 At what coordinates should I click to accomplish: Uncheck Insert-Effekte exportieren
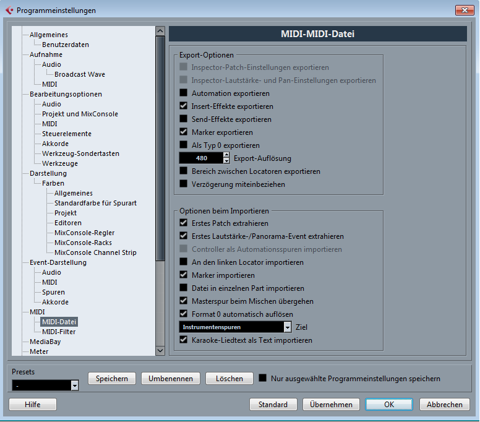point(183,106)
